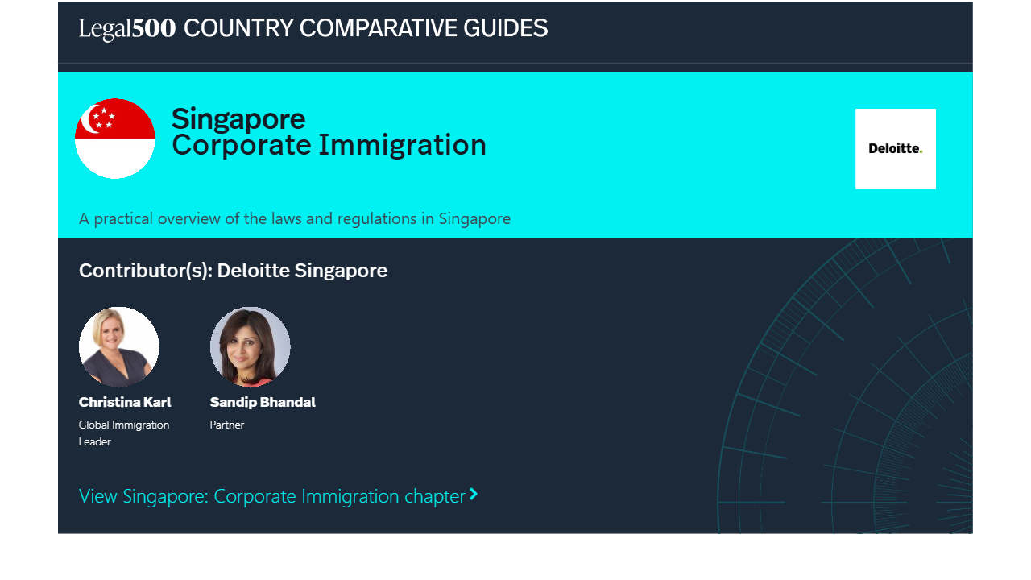Click the 500 numerals in the logo
Image resolution: width=1031 pixels, height=580 pixels.
click(154, 29)
